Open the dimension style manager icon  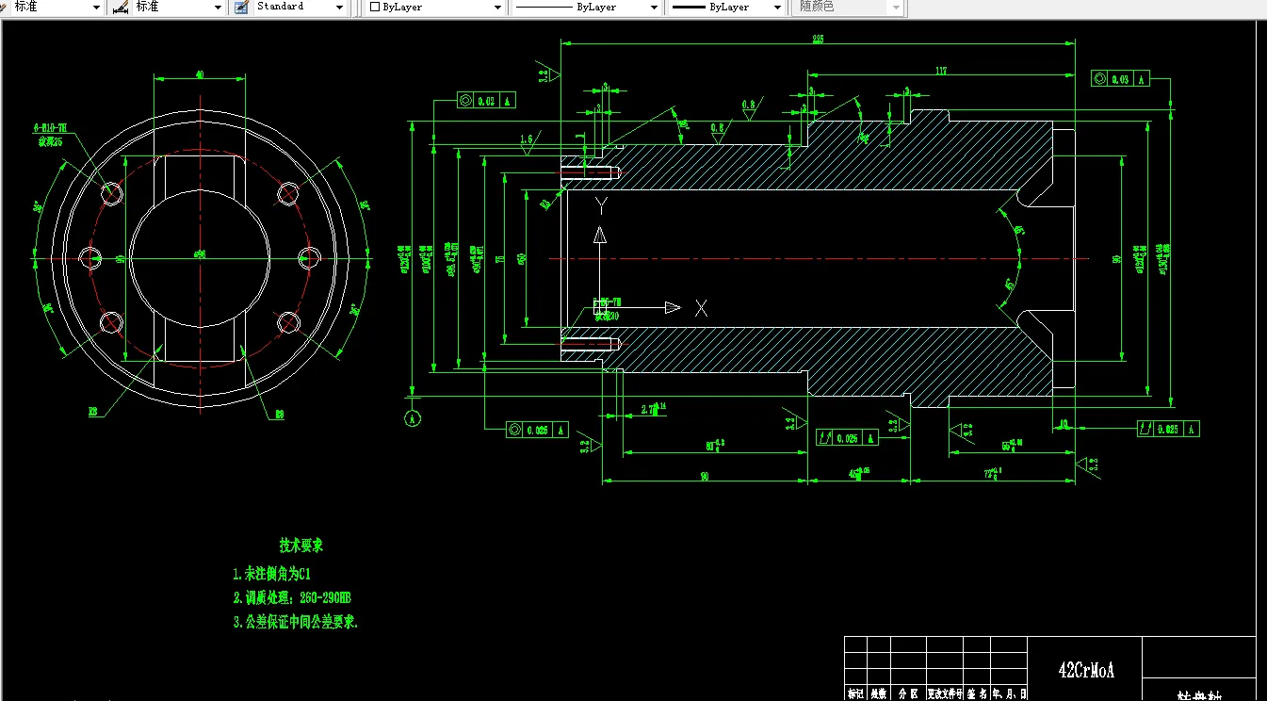click(x=120, y=7)
